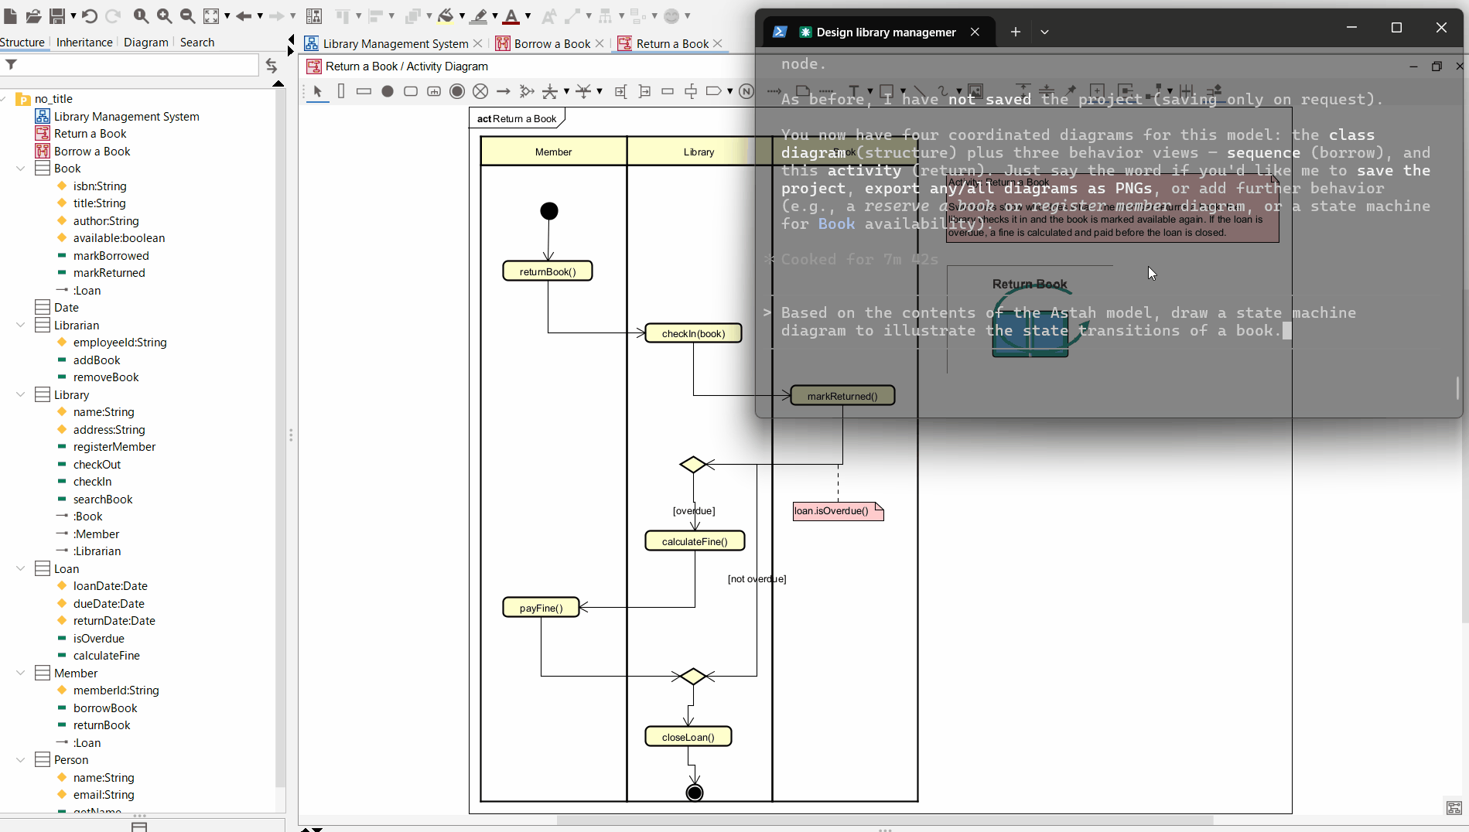Close the Borrow a Book tab

[600, 44]
